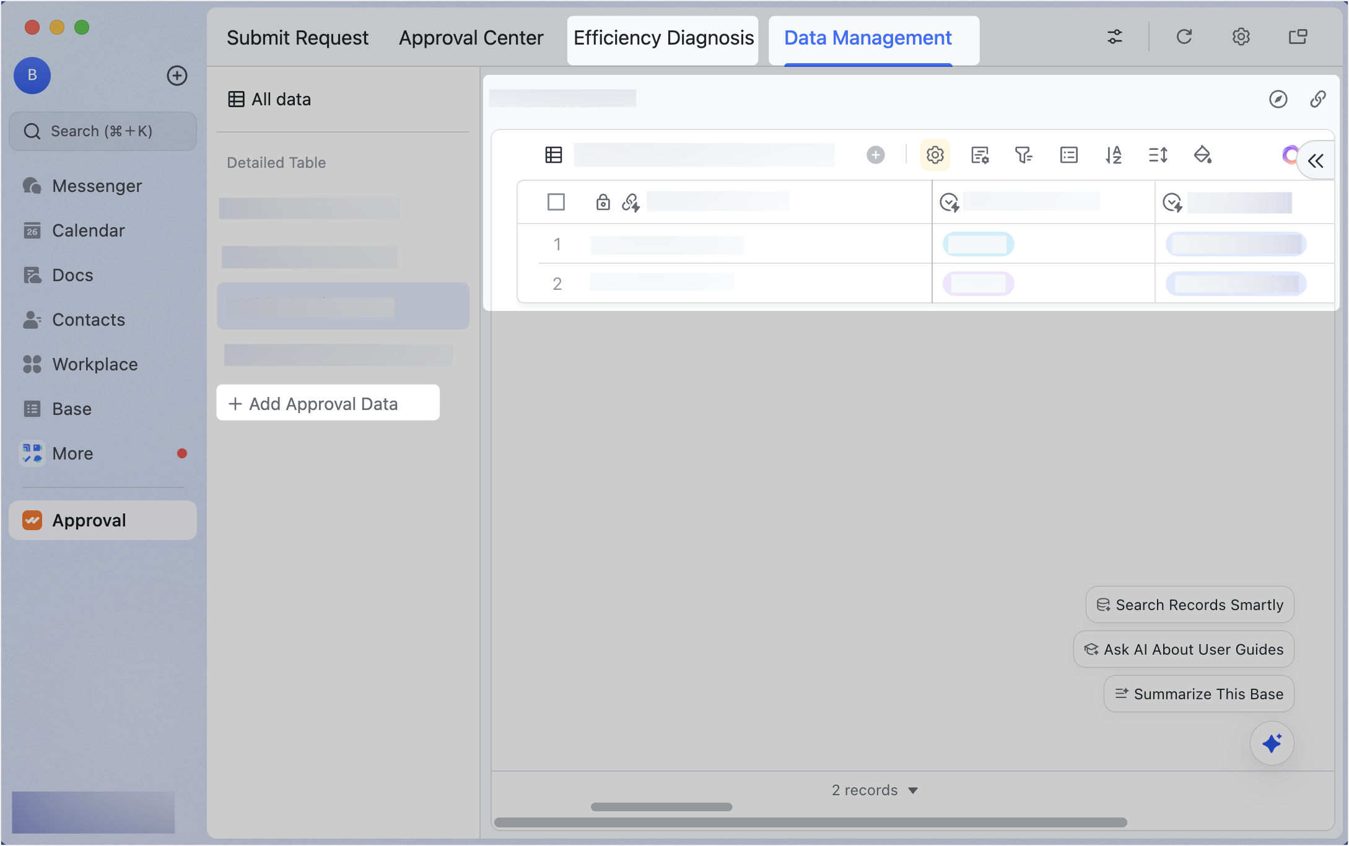Click the user avatar B
Viewport: 1349px width, 846px height.
[32, 76]
